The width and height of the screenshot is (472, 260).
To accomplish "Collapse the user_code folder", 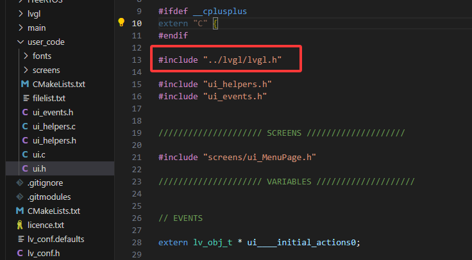I will [20, 42].
